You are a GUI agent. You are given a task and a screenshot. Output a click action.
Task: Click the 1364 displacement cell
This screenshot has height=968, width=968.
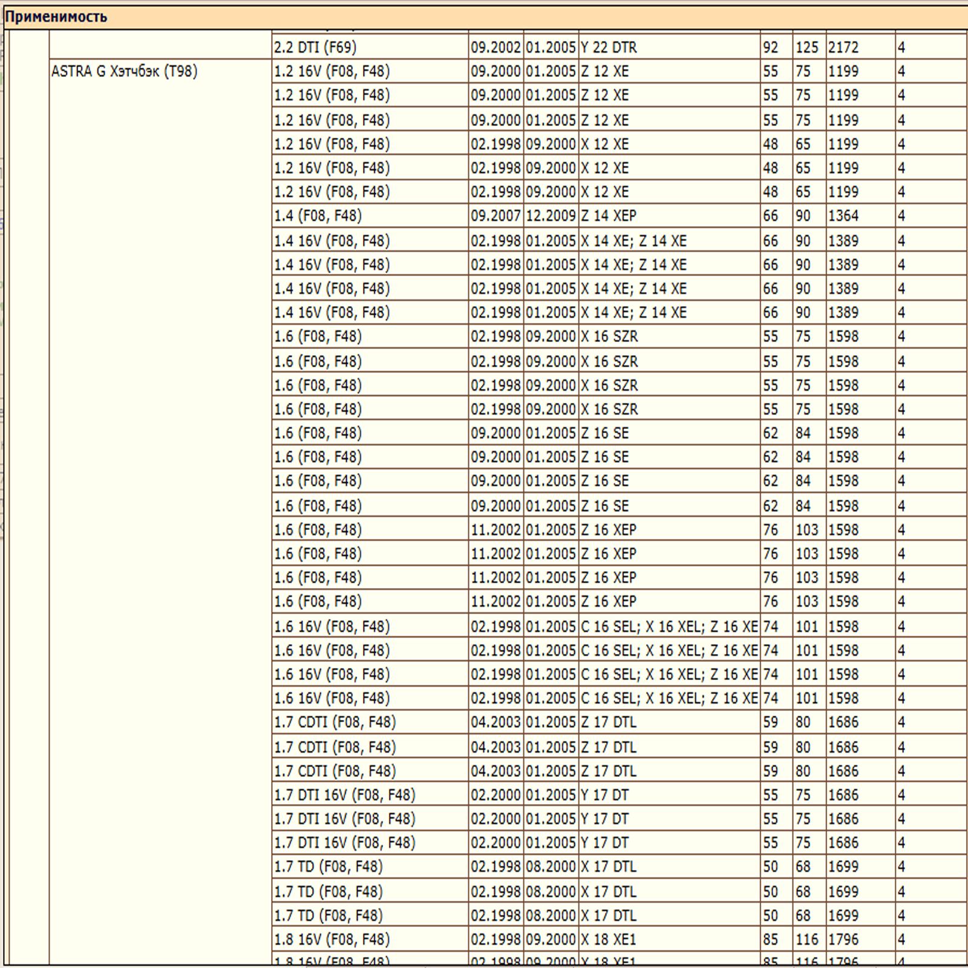(x=860, y=216)
